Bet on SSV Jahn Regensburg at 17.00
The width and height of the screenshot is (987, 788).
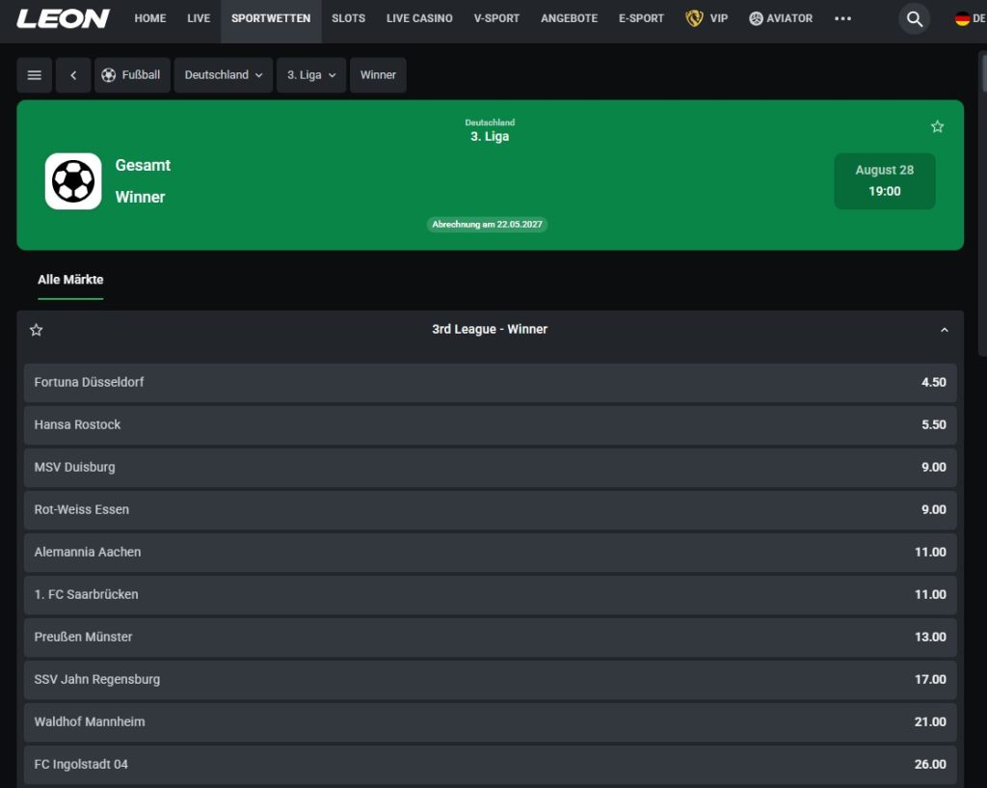click(x=491, y=680)
